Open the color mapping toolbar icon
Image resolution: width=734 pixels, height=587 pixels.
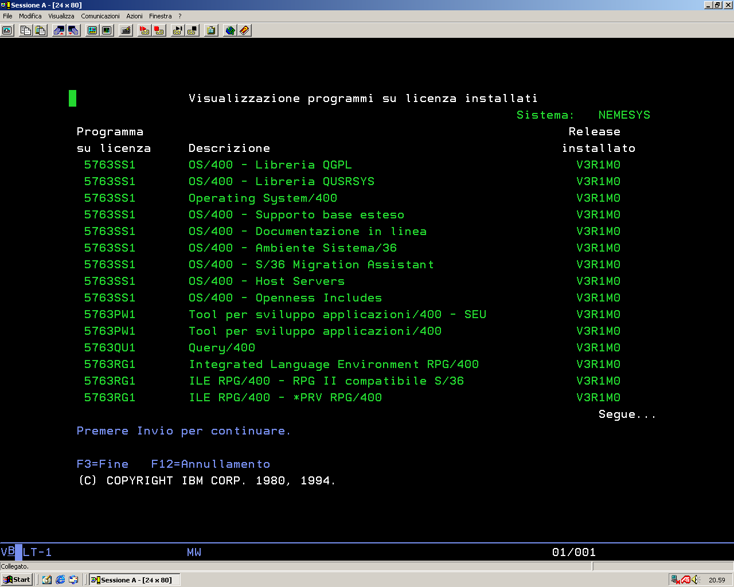[x=107, y=30]
